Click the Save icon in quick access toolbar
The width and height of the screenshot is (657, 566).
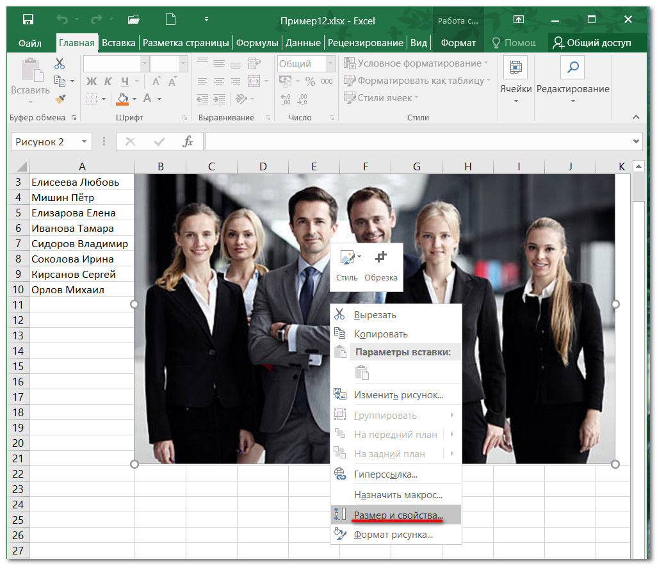point(29,19)
